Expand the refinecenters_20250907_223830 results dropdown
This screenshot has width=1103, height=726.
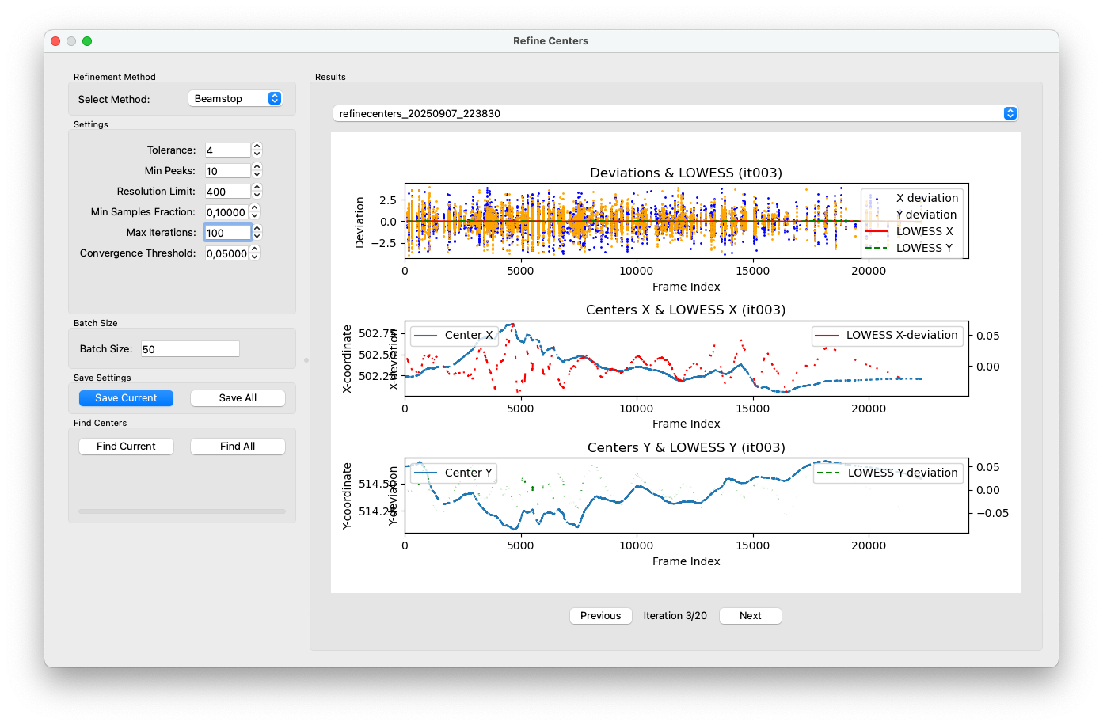coord(675,113)
